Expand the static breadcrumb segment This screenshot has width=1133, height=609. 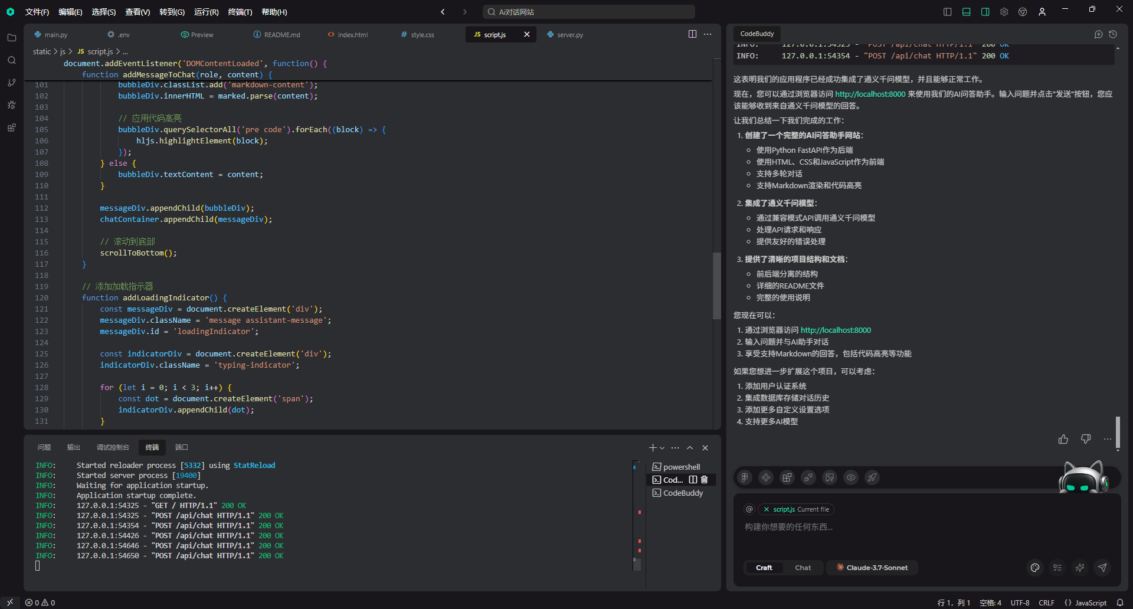42,52
